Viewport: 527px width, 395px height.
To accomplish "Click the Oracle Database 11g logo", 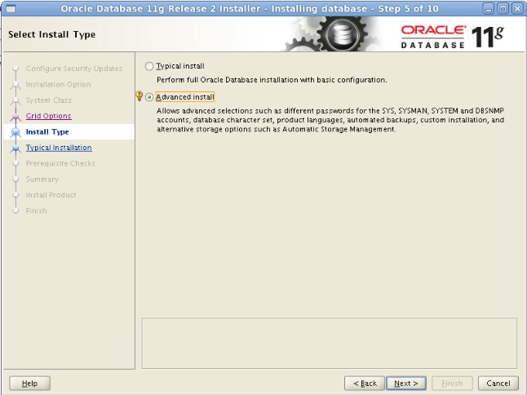I will click(453, 37).
